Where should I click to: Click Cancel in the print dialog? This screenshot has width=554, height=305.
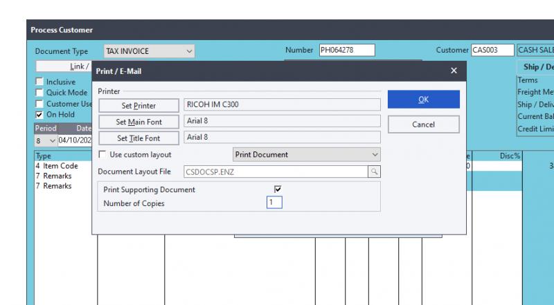coord(423,124)
